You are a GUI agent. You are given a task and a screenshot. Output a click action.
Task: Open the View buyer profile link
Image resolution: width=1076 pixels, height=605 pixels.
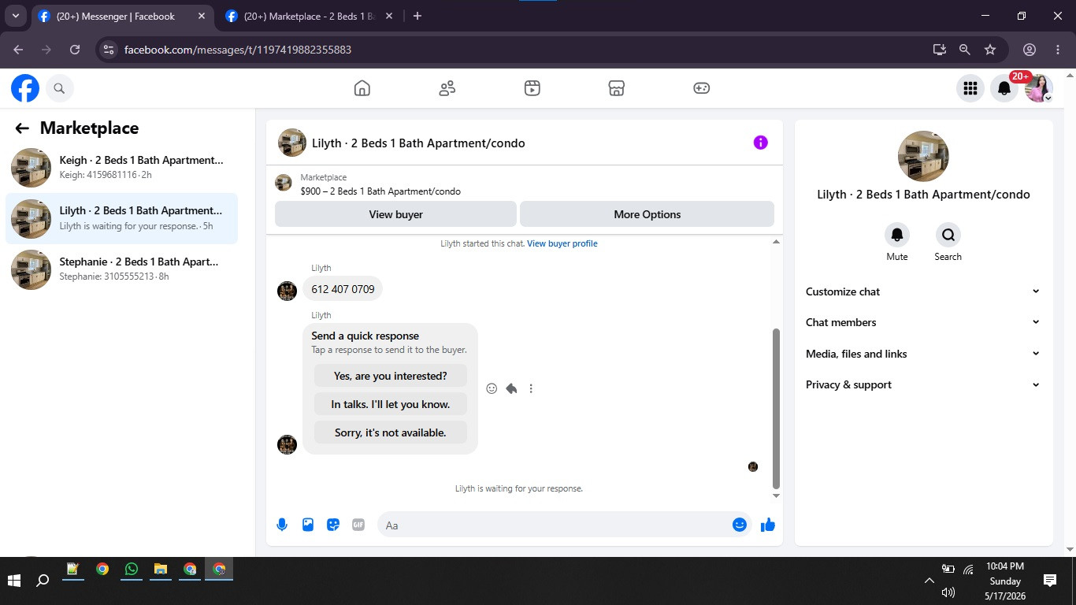[562, 243]
